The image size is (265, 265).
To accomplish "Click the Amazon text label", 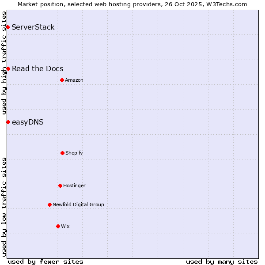I will pos(74,80).
